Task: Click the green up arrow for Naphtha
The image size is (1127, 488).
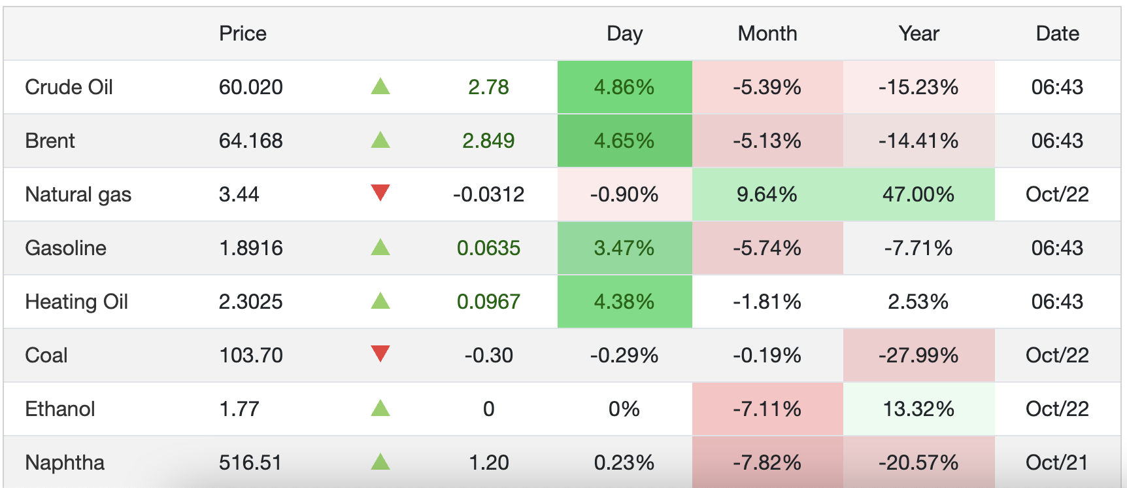Action: [x=380, y=462]
